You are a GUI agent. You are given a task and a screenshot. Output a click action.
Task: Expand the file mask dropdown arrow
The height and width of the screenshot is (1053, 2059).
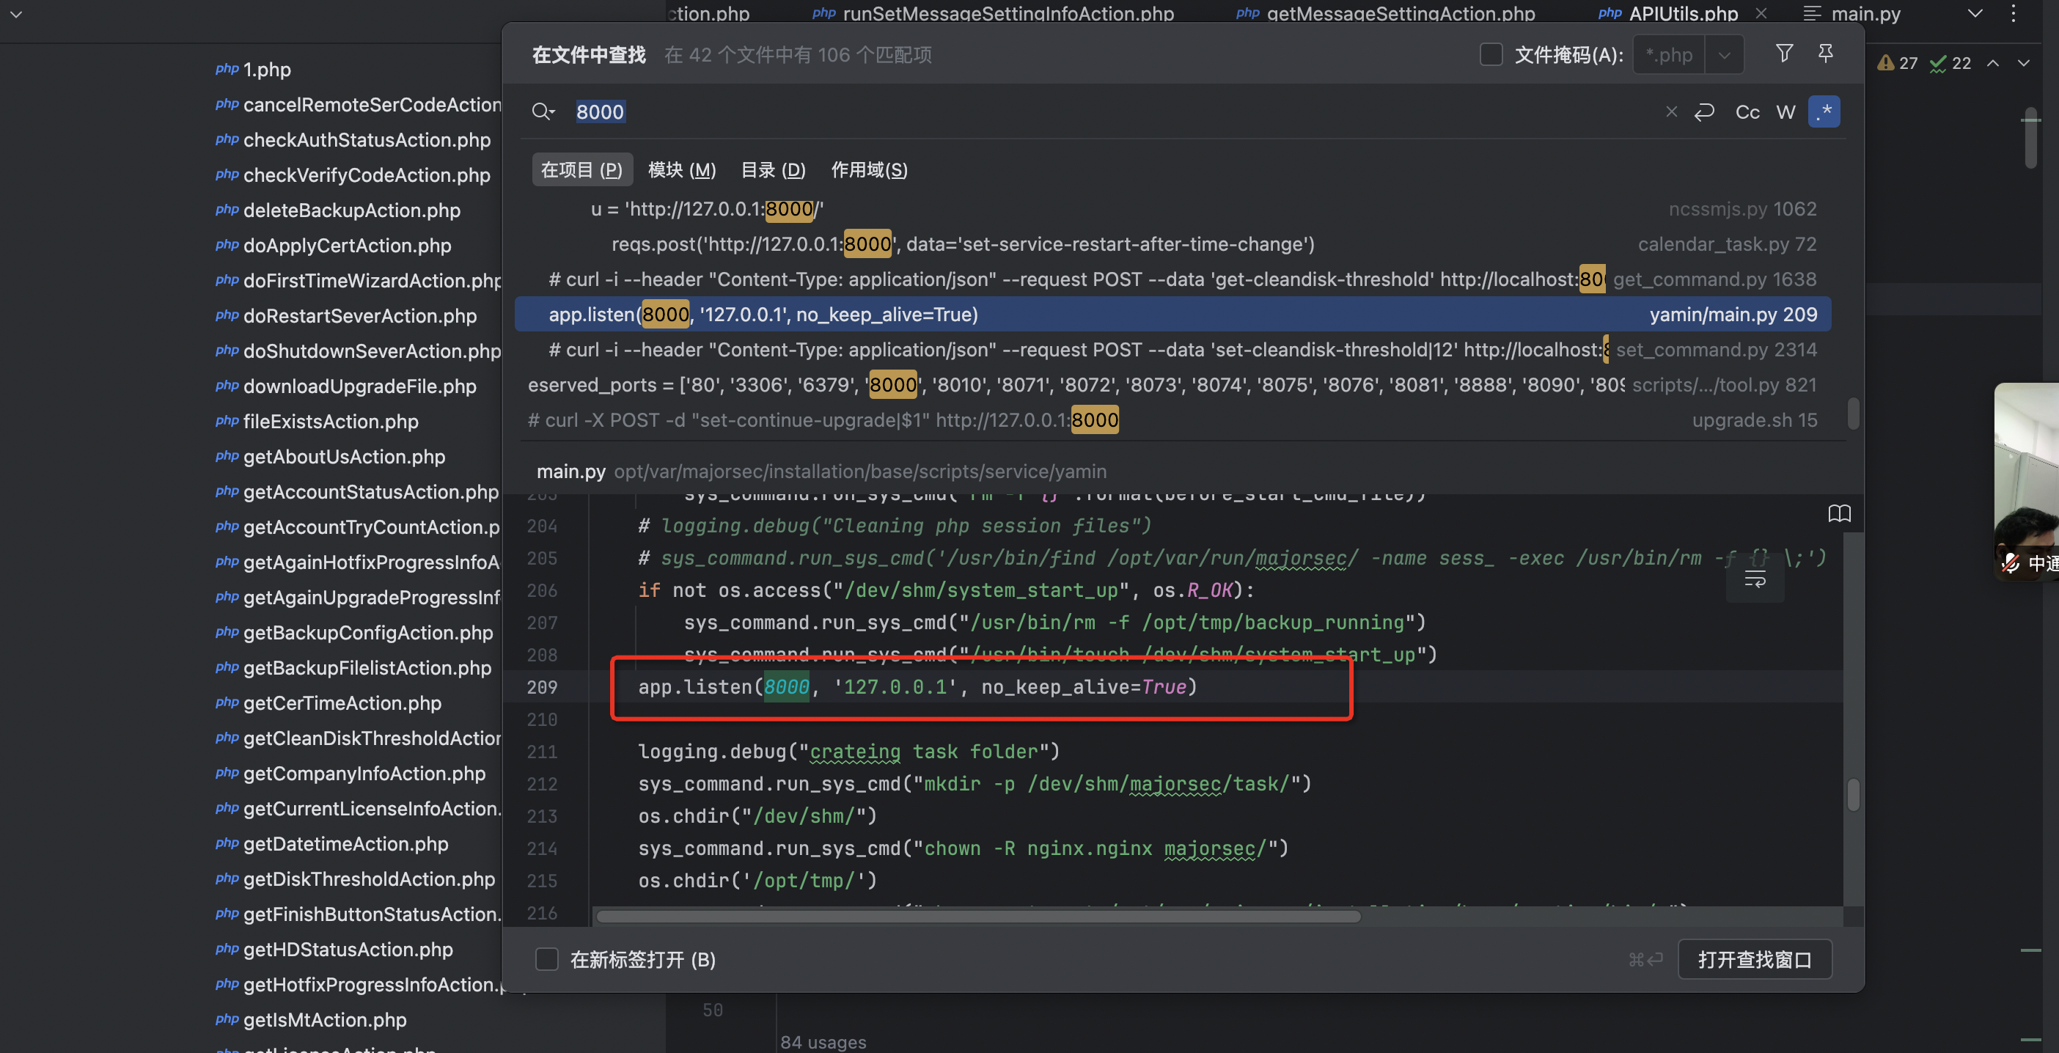point(1724,55)
